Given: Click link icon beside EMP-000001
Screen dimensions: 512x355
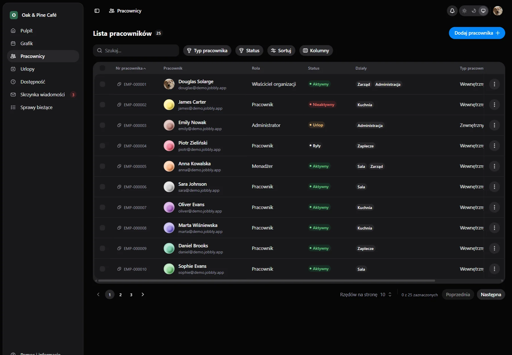Looking at the screenshot, I should coord(119,84).
